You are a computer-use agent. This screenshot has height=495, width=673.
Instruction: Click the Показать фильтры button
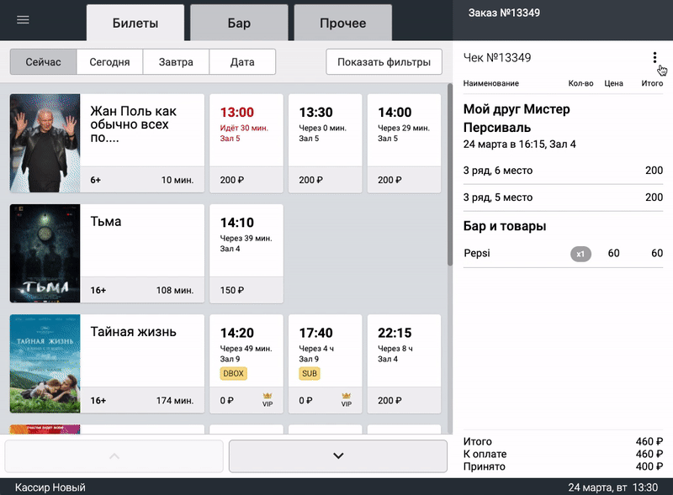(x=384, y=61)
